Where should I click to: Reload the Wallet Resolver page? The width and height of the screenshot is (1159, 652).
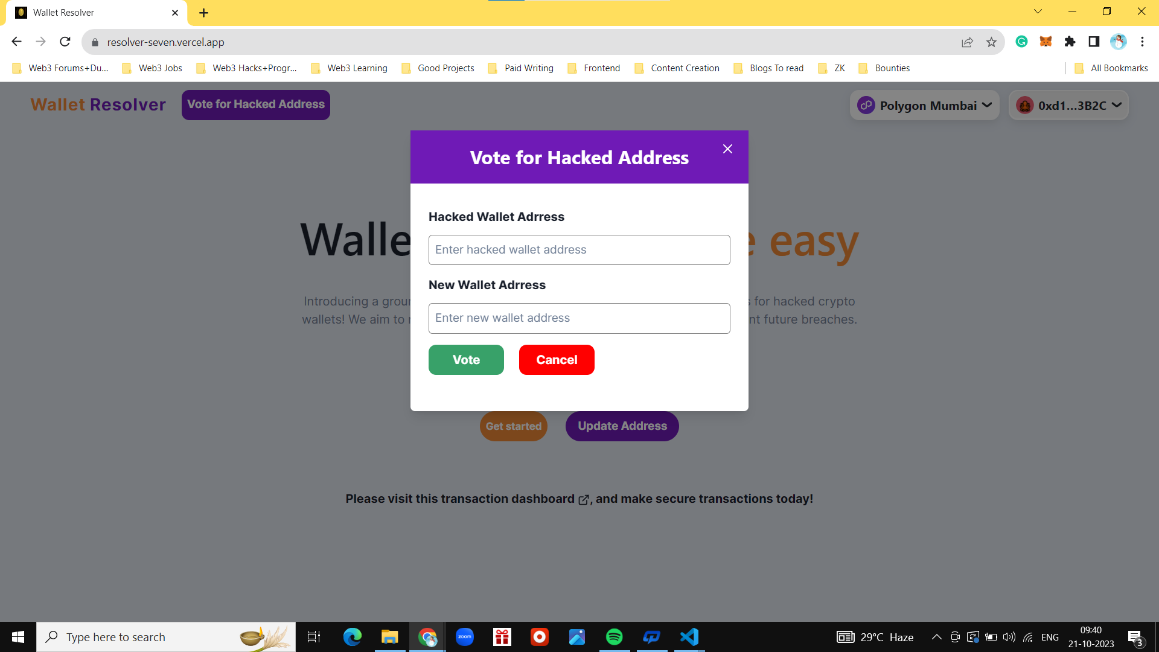coord(65,42)
